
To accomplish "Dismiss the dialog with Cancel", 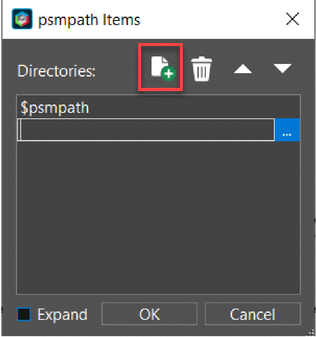I will [x=253, y=314].
